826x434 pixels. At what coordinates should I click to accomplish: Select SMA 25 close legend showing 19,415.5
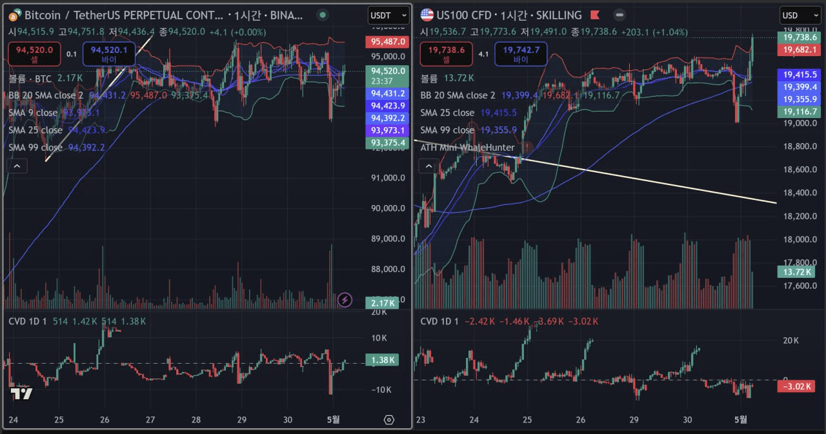[x=468, y=113]
